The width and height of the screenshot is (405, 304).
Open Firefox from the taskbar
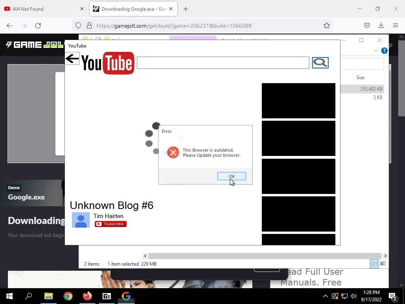pyautogui.click(x=87, y=296)
